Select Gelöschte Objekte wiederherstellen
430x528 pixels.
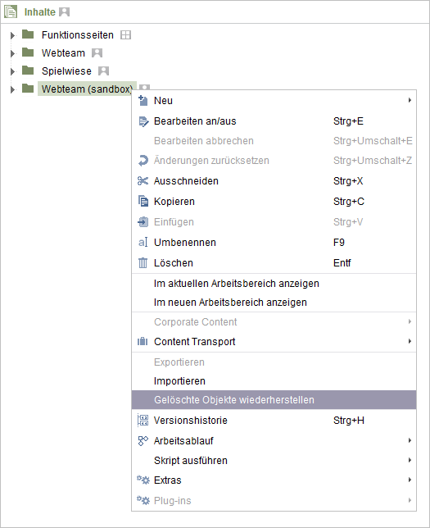pyautogui.click(x=274, y=400)
